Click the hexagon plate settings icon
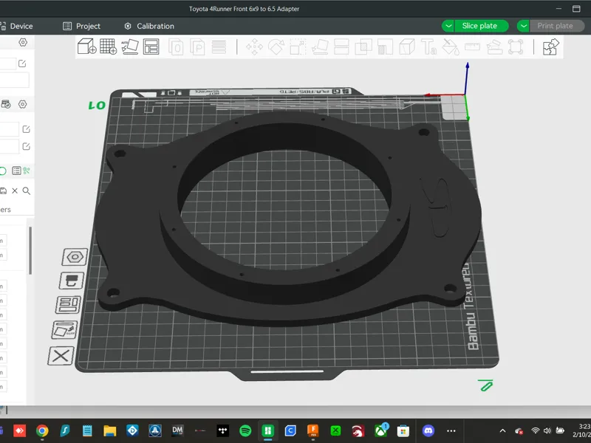 click(75, 257)
